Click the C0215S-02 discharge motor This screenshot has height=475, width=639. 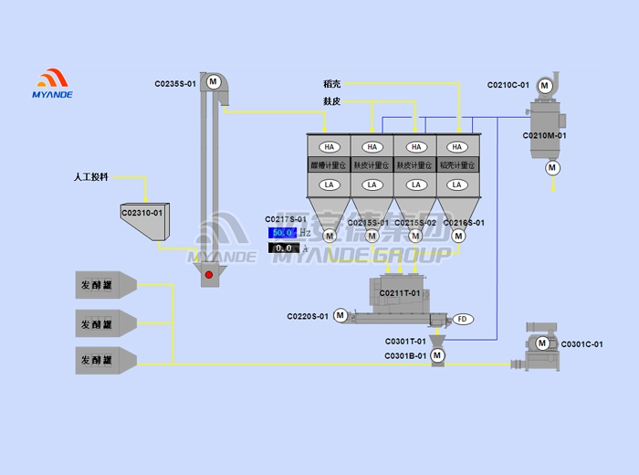point(415,237)
